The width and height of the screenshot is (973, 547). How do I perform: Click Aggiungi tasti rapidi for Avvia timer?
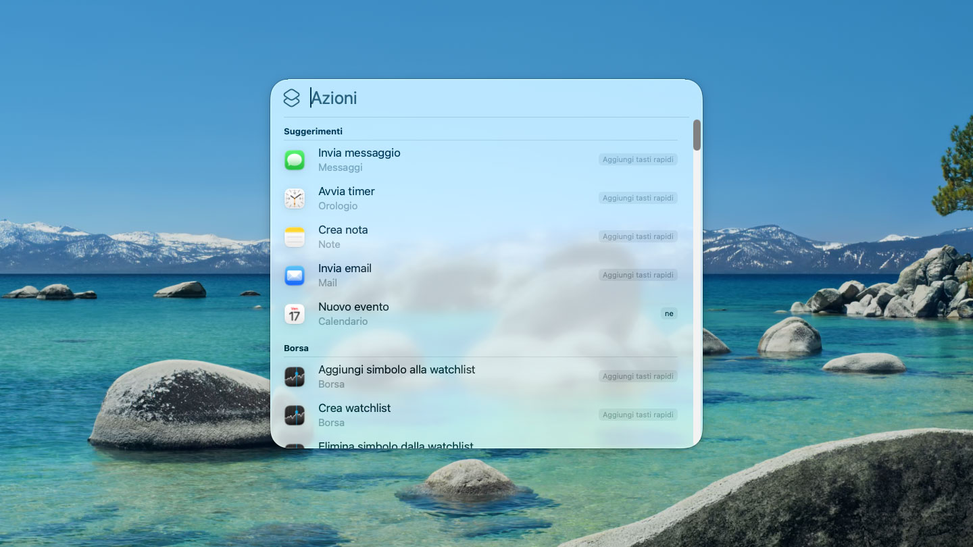click(638, 198)
